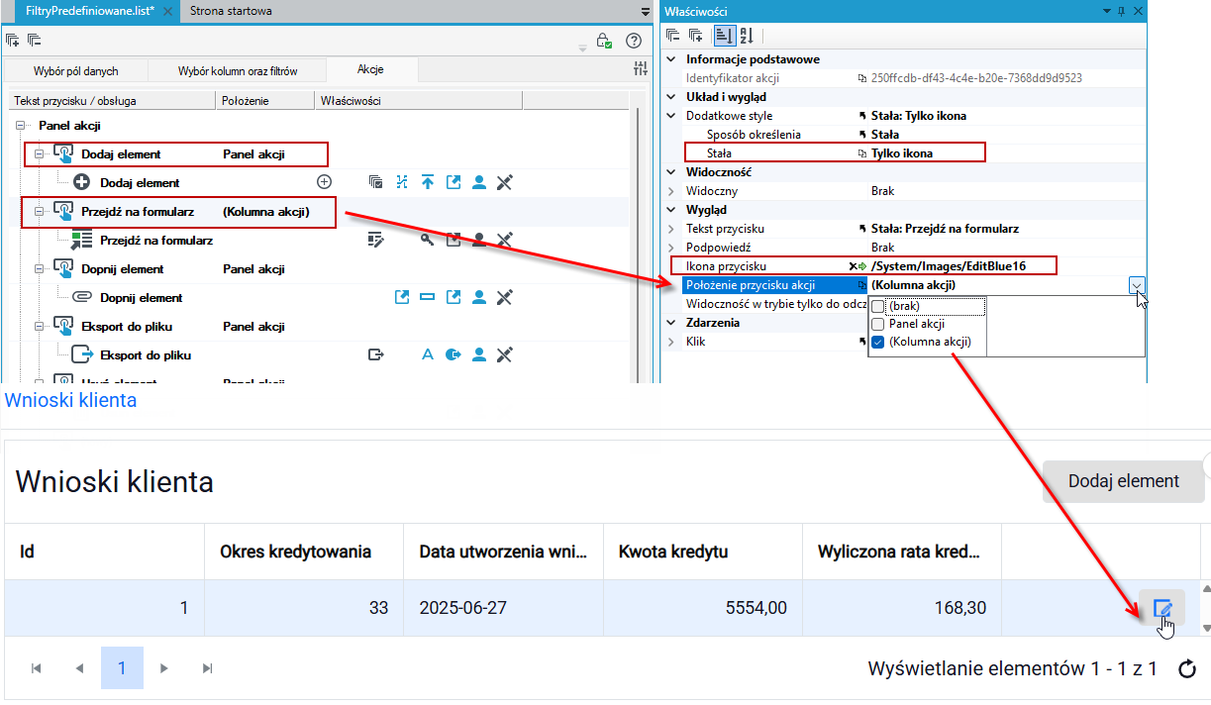Click the Kwota kredytu cell 5554,00
The image size is (1211, 705).
click(702, 608)
